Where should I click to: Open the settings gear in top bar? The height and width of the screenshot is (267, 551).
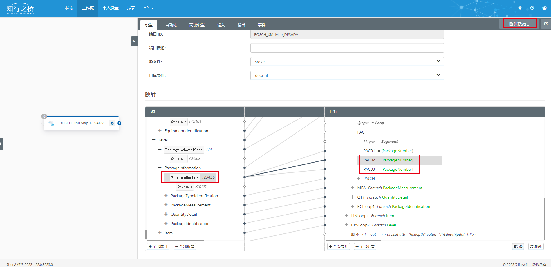[x=520, y=8]
